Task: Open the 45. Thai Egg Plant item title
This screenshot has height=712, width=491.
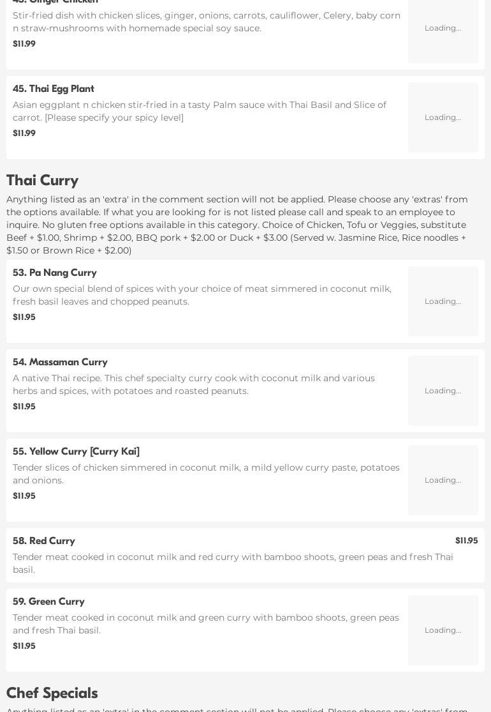Action: (54, 89)
